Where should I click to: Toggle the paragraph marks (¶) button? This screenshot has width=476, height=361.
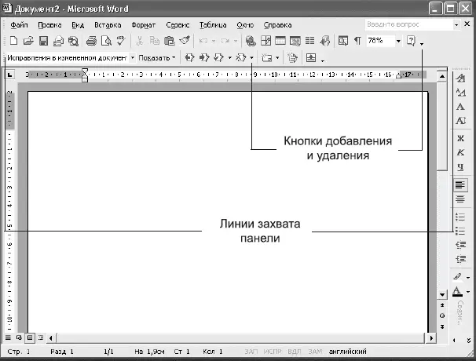pyautogui.click(x=357, y=41)
